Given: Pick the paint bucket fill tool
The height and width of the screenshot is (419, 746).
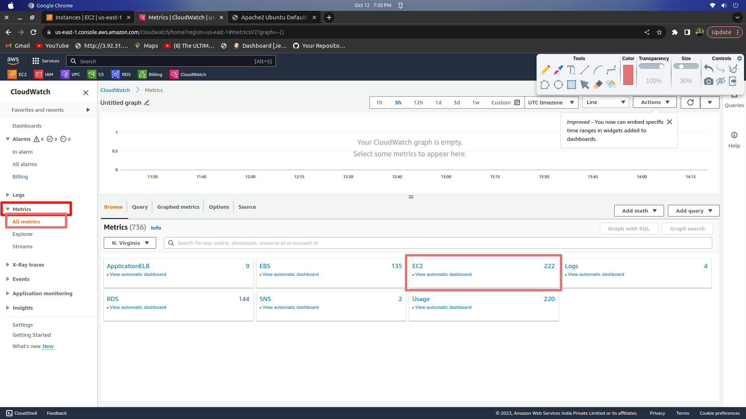Looking at the screenshot, I should point(611,84).
